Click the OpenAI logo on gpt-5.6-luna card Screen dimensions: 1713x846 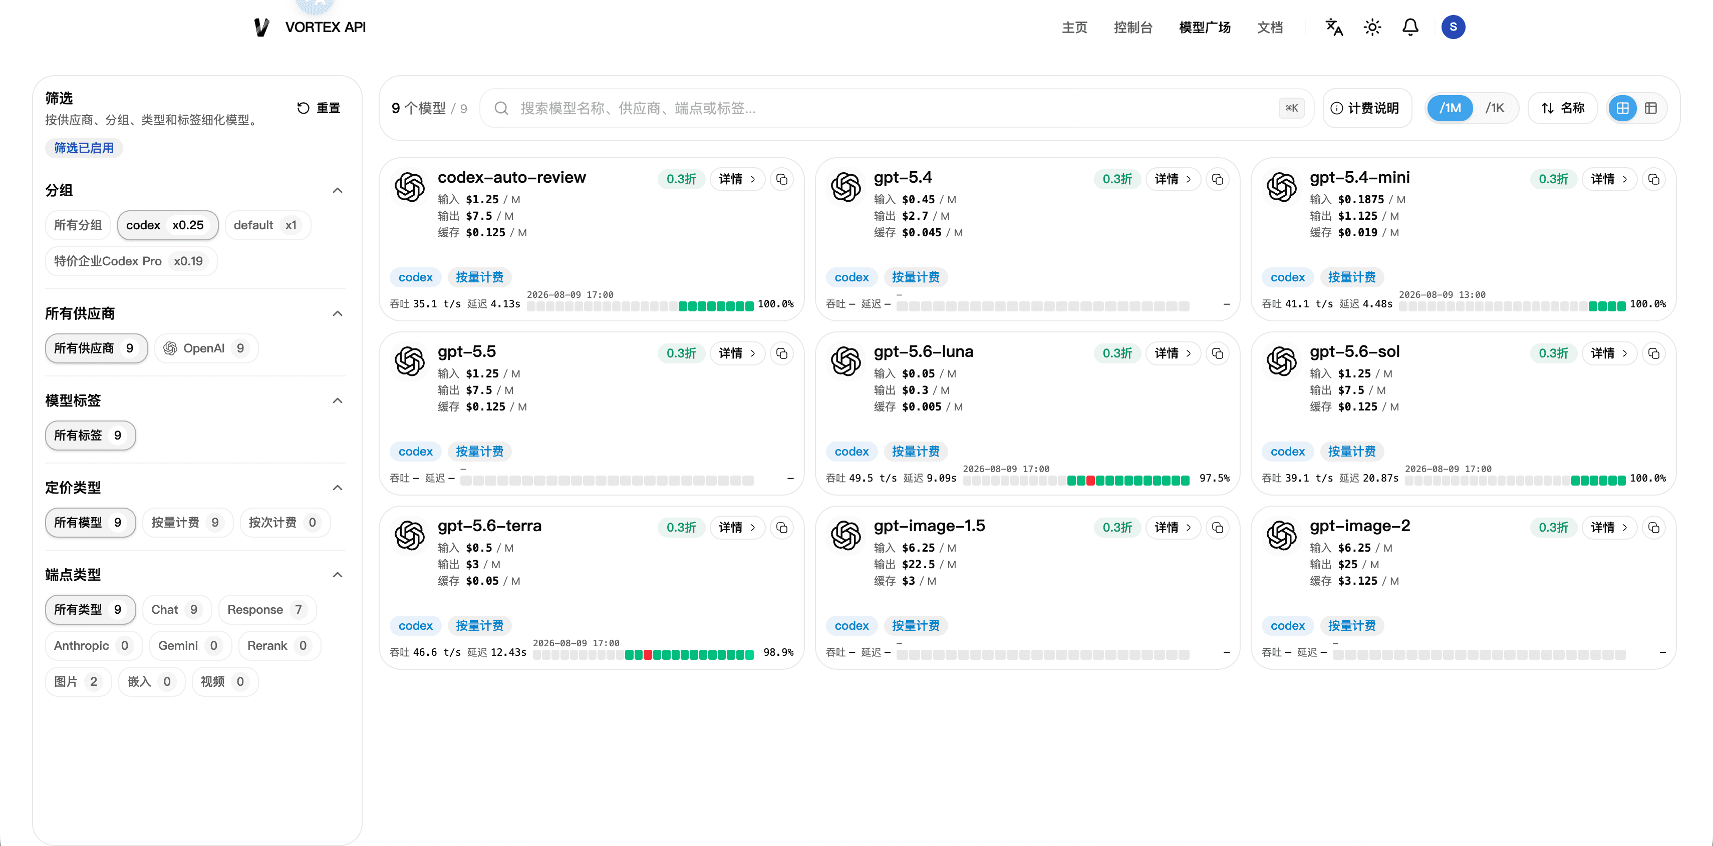pos(846,361)
